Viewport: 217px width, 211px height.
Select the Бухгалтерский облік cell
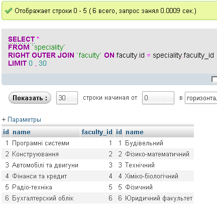point(43,198)
